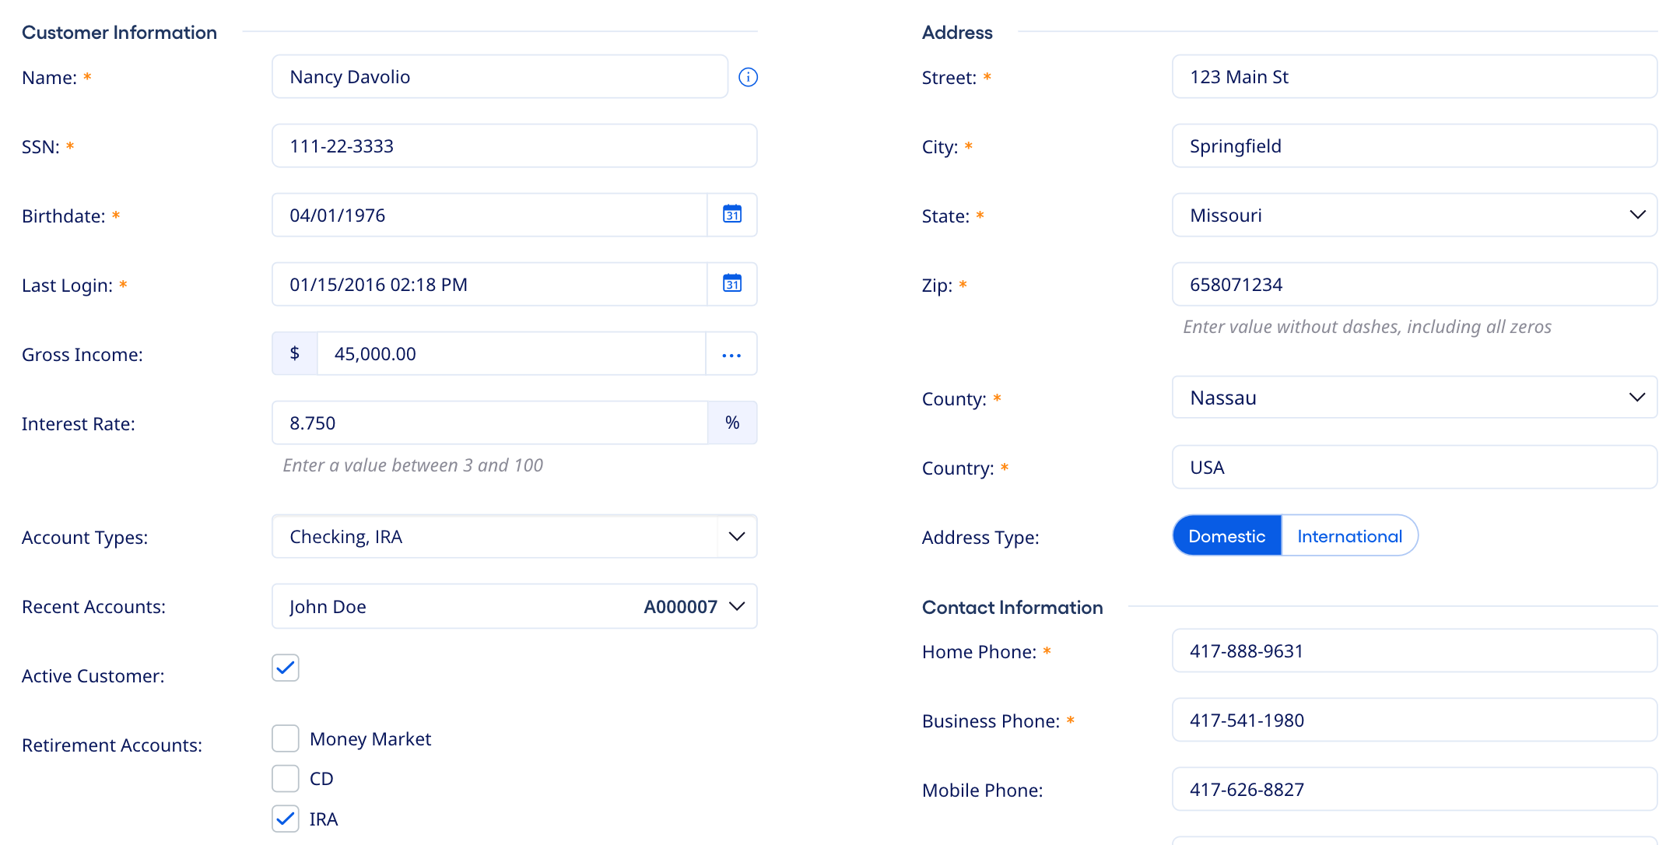Uncheck the Active Customer checkbox
This screenshot has height=845, width=1673.
coord(285,667)
